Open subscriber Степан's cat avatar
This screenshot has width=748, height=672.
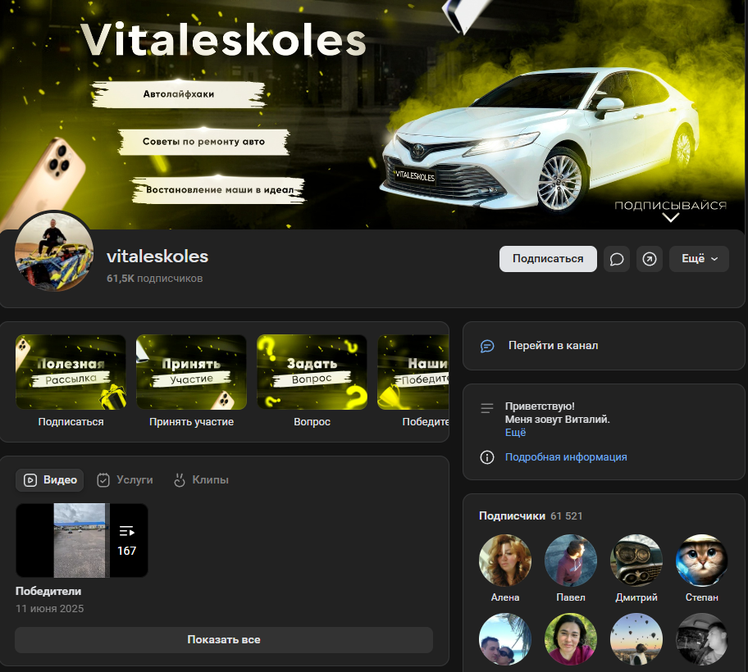click(x=701, y=561)
